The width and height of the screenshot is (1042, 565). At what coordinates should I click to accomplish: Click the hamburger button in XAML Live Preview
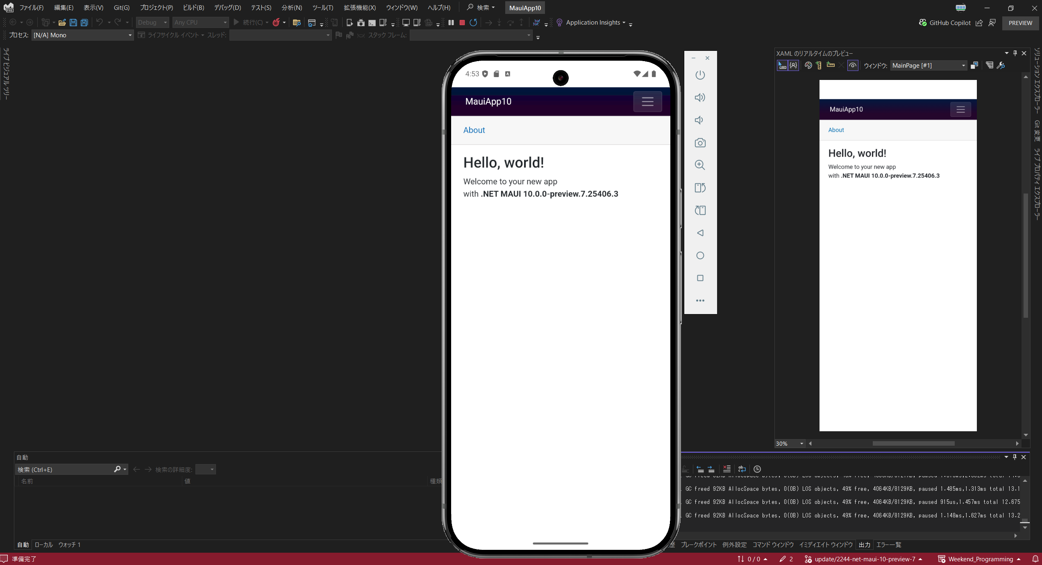(960, 109)
